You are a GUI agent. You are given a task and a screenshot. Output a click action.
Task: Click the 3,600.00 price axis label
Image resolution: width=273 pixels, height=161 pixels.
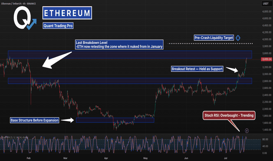(267, 53)
